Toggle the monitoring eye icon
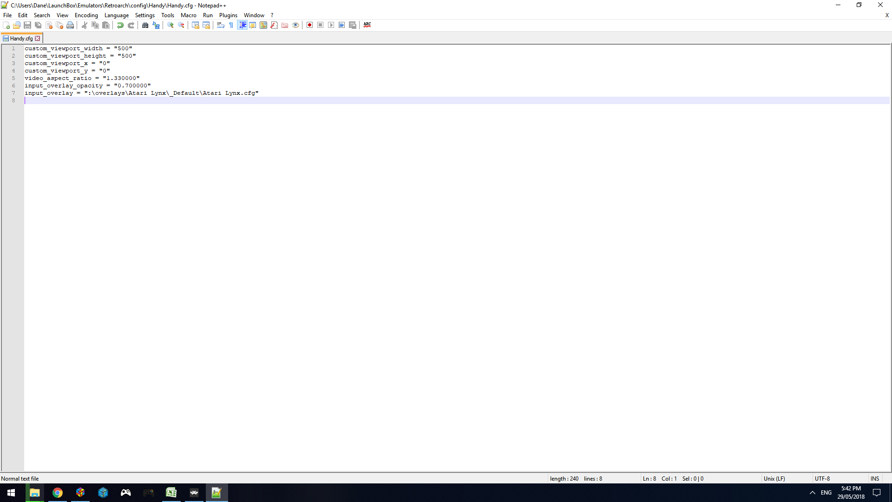The image size is (892, 502). 295,25
